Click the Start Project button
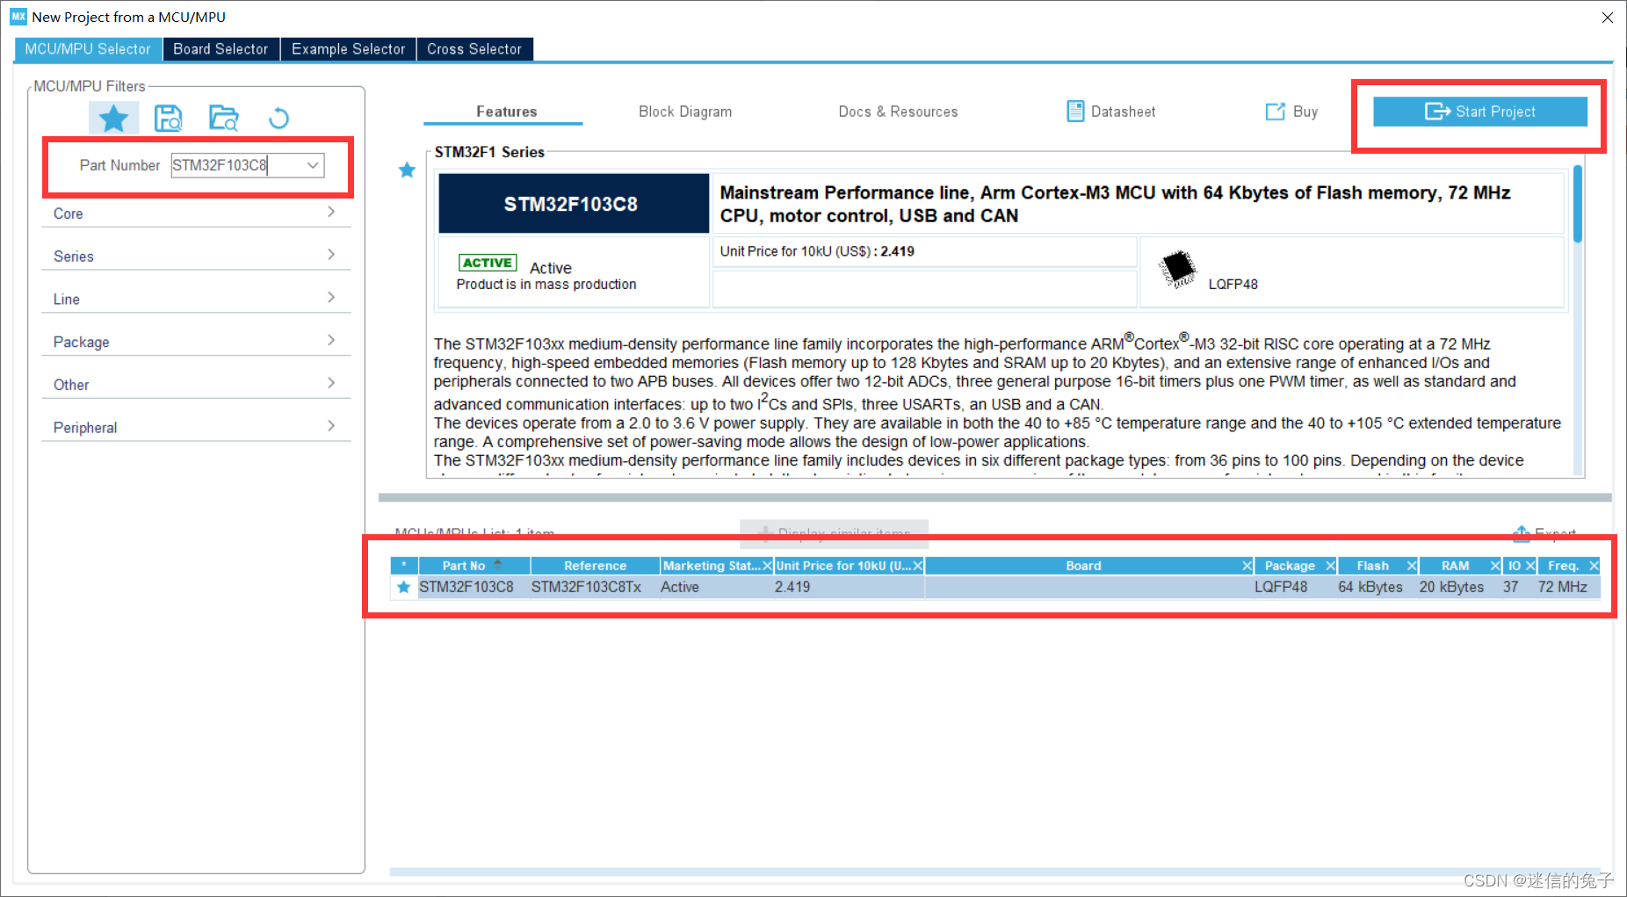This screenshot has height=897, width=1627. [1480, 112]
